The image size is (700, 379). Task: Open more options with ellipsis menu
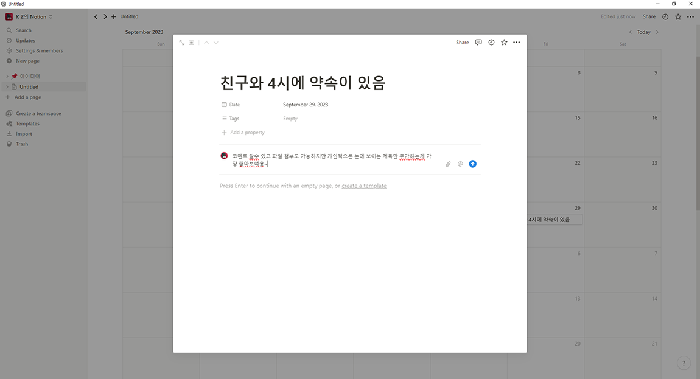tap(516, 42)
